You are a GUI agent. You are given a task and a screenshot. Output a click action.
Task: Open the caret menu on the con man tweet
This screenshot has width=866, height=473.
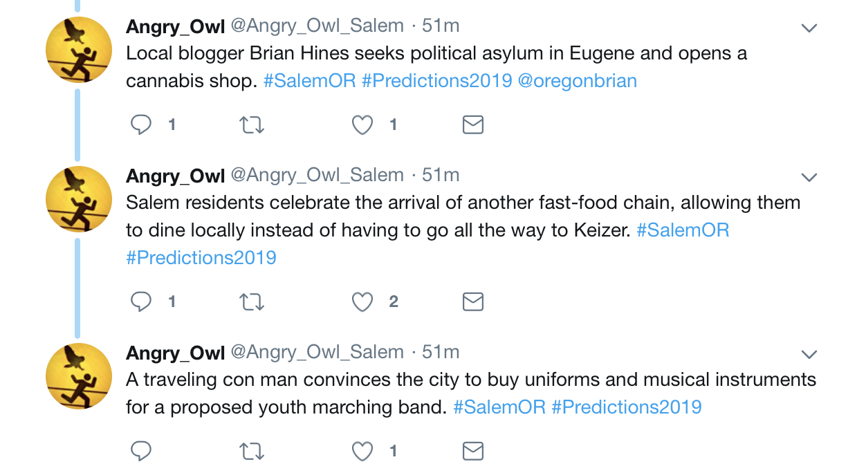(x=809, y=355)
